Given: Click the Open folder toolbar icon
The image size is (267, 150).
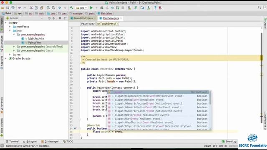Looking at the screenshot, I should tap(3, 8).
